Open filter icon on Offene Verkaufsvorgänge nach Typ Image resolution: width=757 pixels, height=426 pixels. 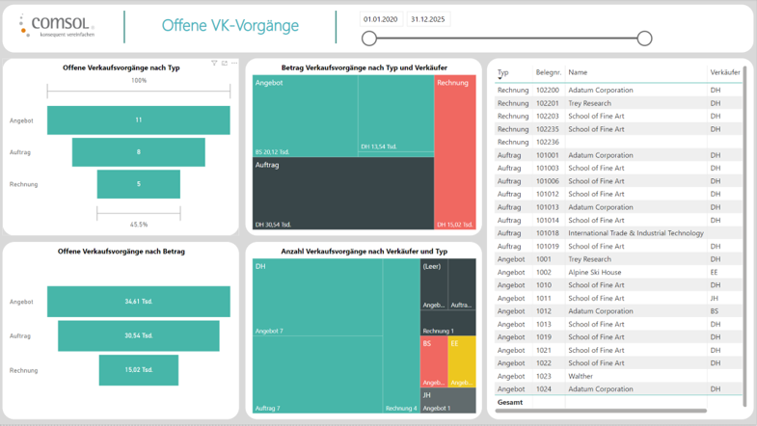(x=214, y=64)
